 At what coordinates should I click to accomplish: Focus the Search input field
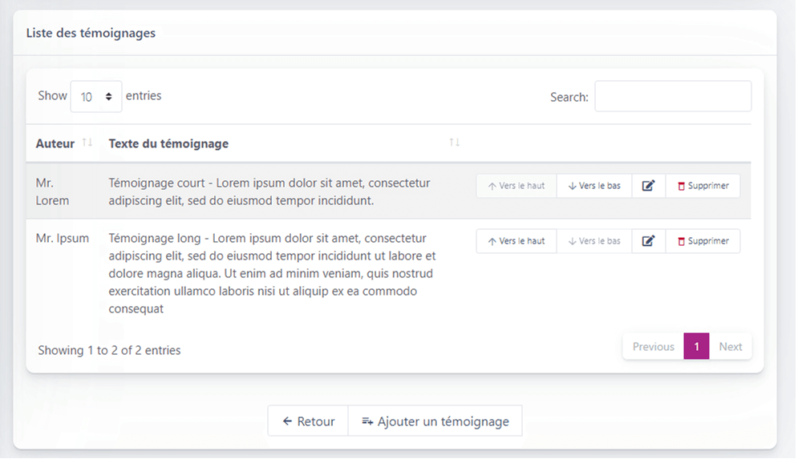point(672,97)
